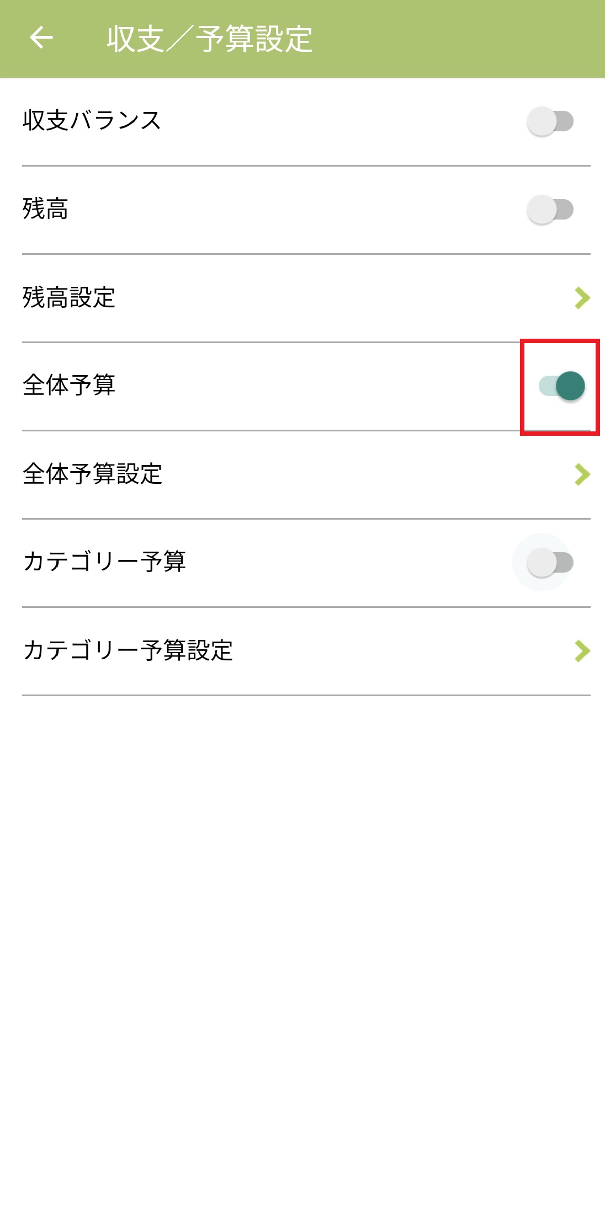Switch on カテゴリー予算 toggle

pyautogui.click(x=550, y=563)
